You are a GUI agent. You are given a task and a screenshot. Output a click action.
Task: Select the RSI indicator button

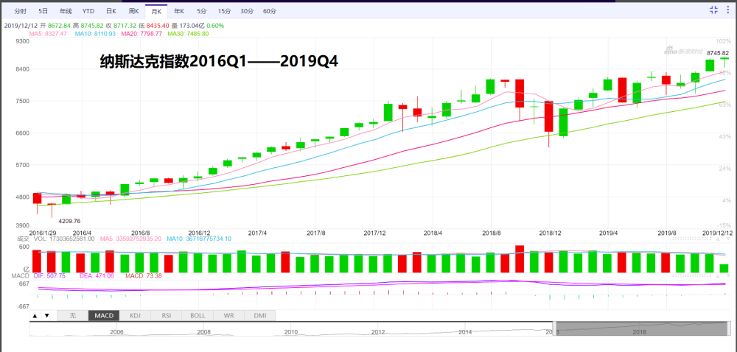coord(167,315)
